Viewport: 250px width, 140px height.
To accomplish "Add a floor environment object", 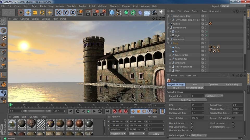I will point(147,12).
